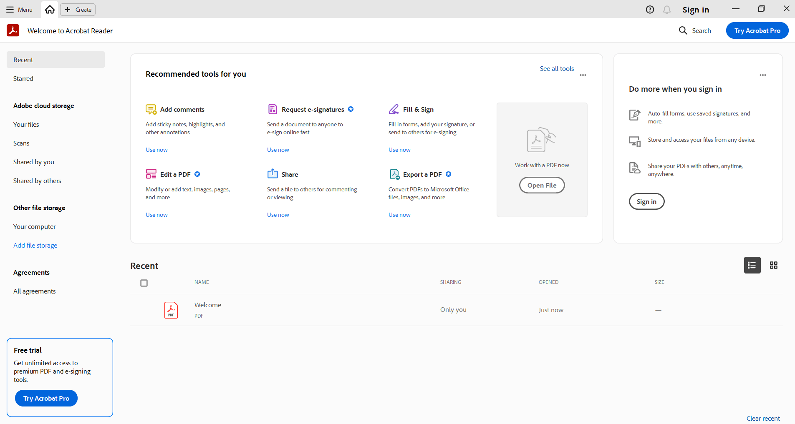Open Shared by others list
This screenshot has width=795, height=424.
pyautogui.click(x=37, y=181)
